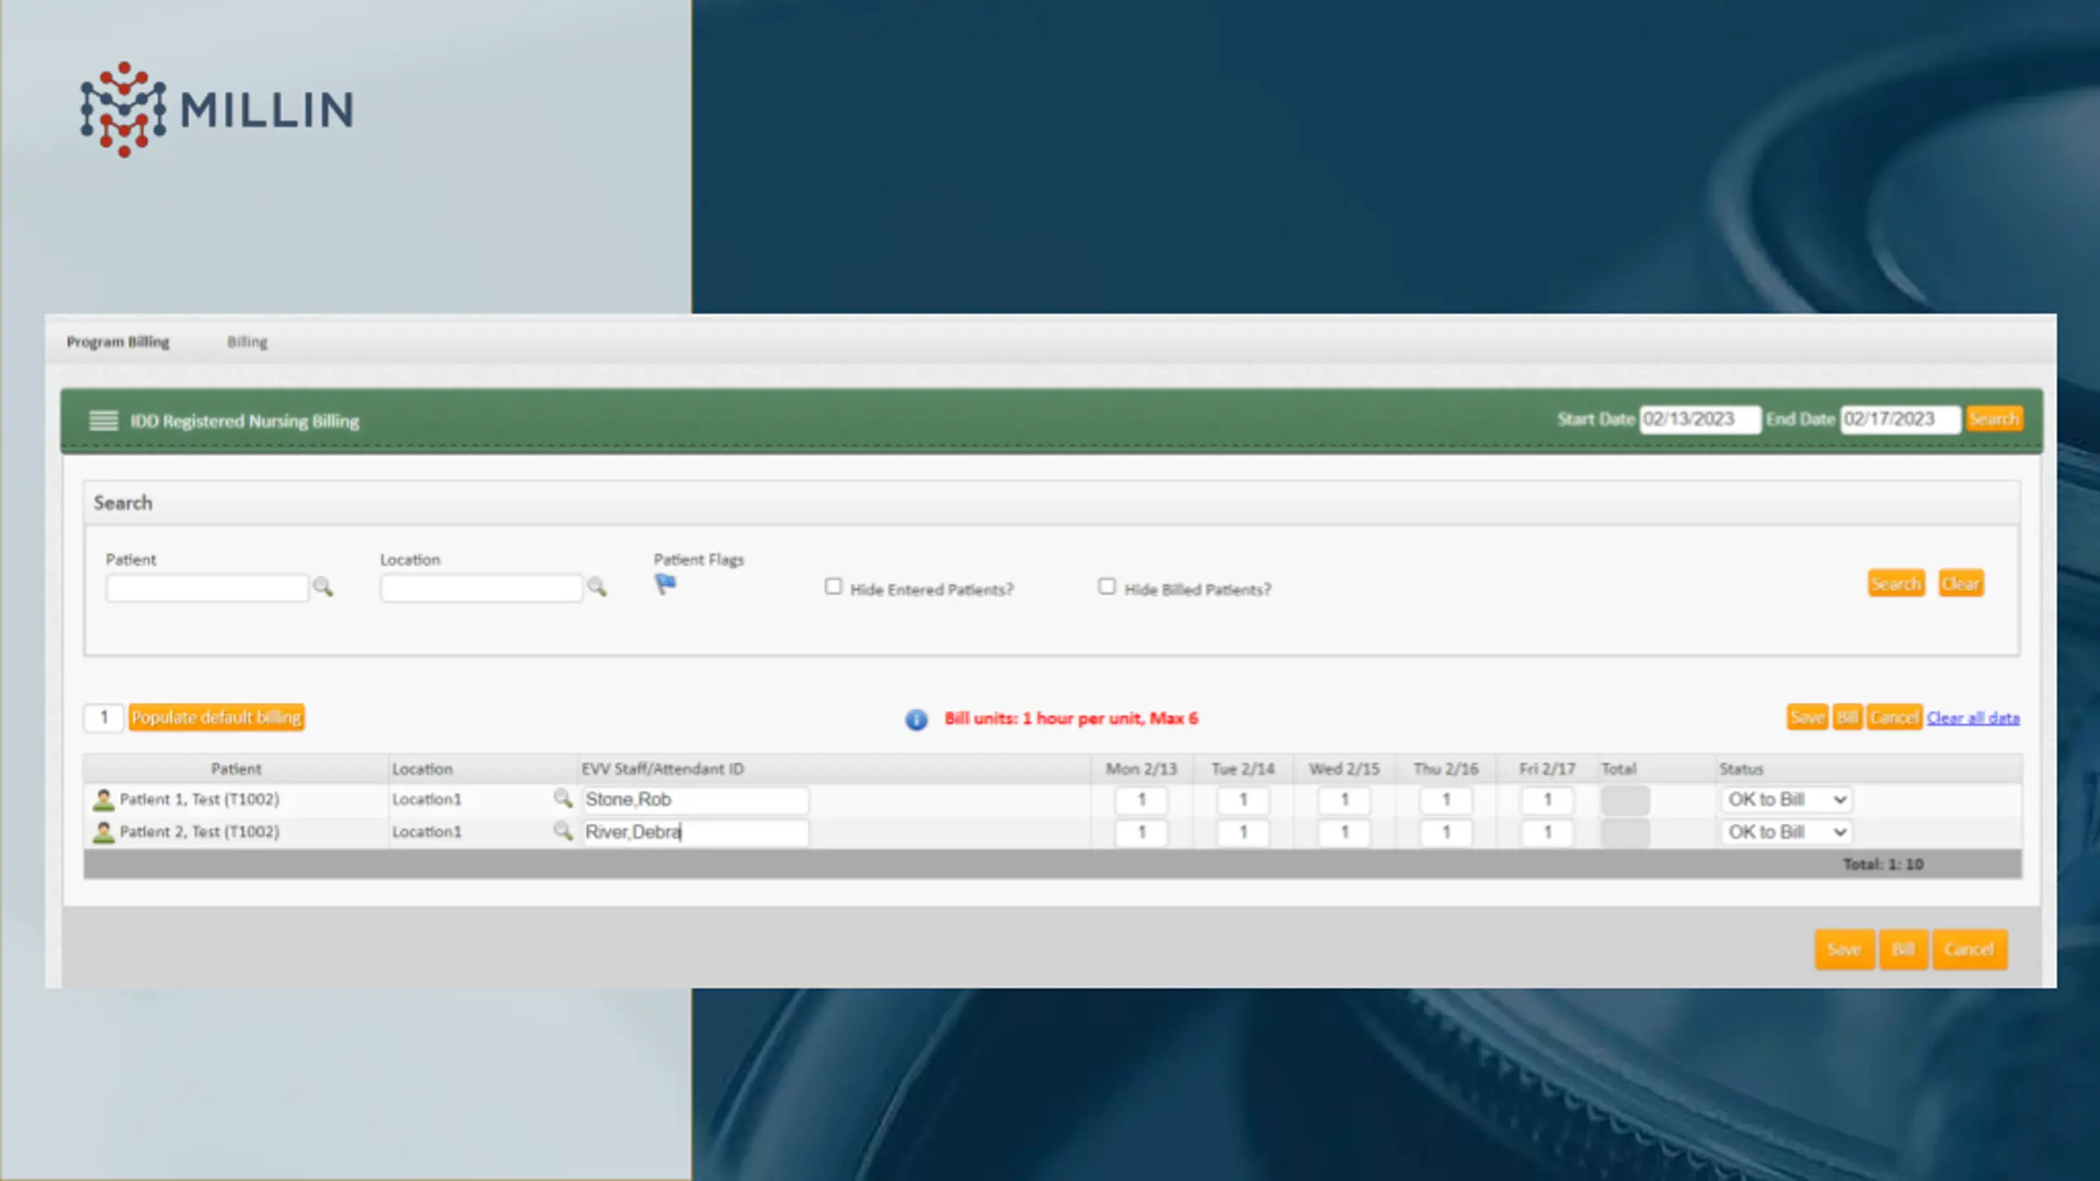Image resolution: width=2100 pixels, height=1181 pixels.
Task: Click the Patient search magnifier icon
Action: pyautogui.click(x=323, y=587)
